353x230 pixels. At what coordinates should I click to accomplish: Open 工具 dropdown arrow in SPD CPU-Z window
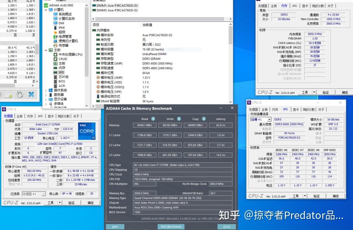click(305, 196)
